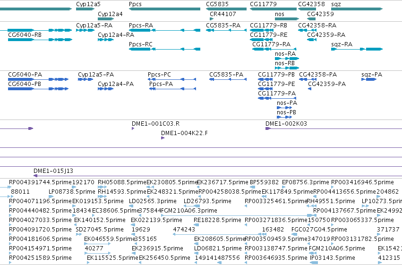Open EST label LP08738.5prime
Screen dimensions: 402x265
tap(72, 192)
